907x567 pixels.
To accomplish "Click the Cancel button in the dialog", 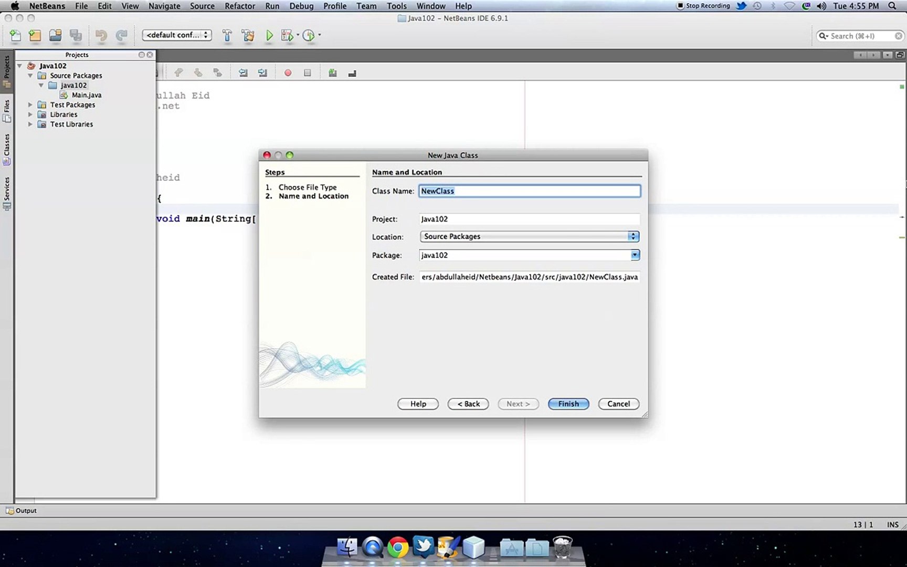I will pos(619,404).
